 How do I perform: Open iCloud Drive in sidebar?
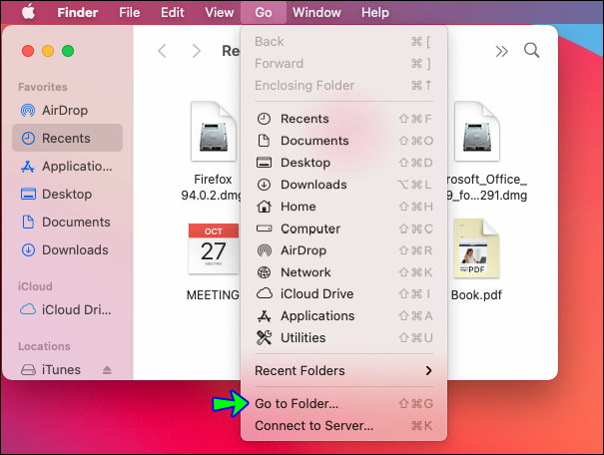[68, 309]
